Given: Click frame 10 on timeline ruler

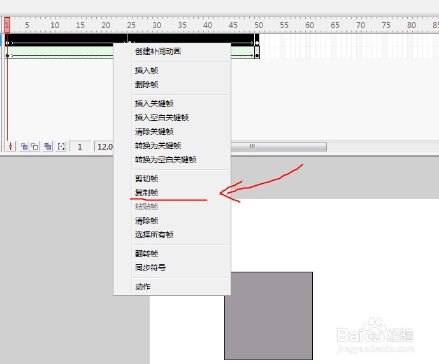Looking at the screenshot, I should pos(55,25).
